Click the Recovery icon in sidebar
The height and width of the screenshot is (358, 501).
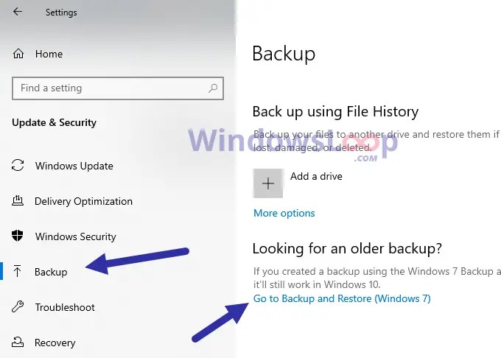tap(18, 342)
